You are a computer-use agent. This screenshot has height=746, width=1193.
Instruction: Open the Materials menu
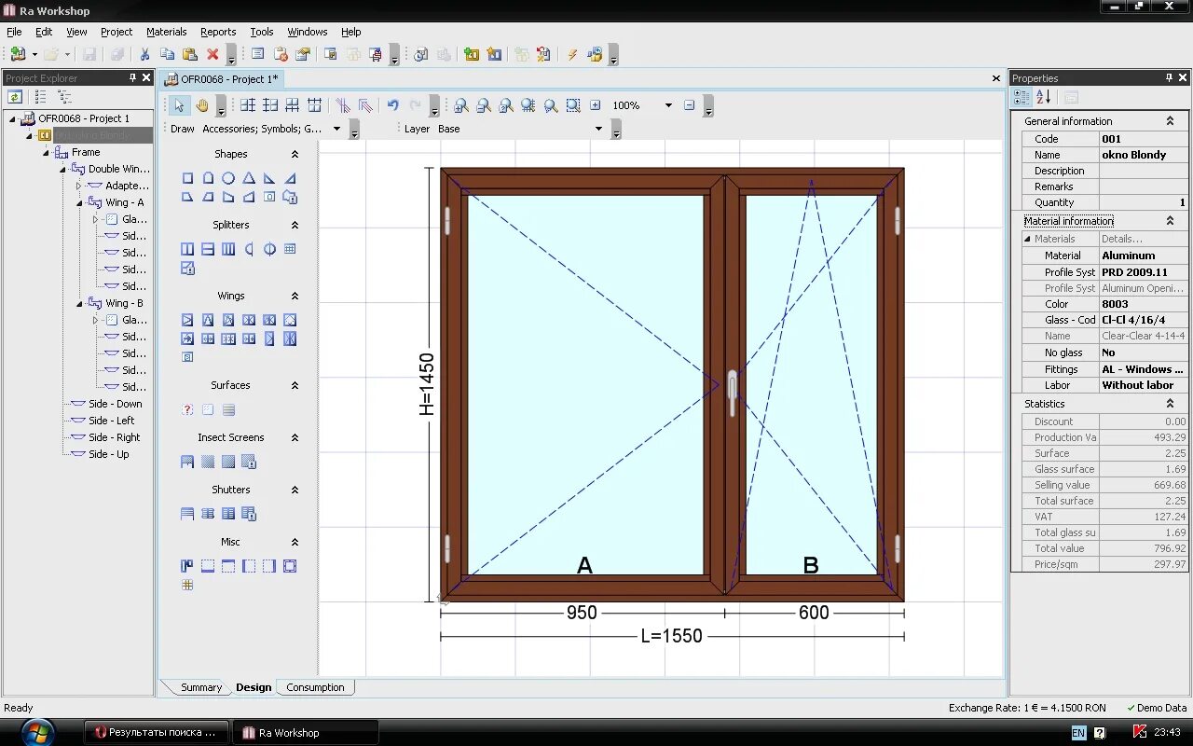point(167,32)
